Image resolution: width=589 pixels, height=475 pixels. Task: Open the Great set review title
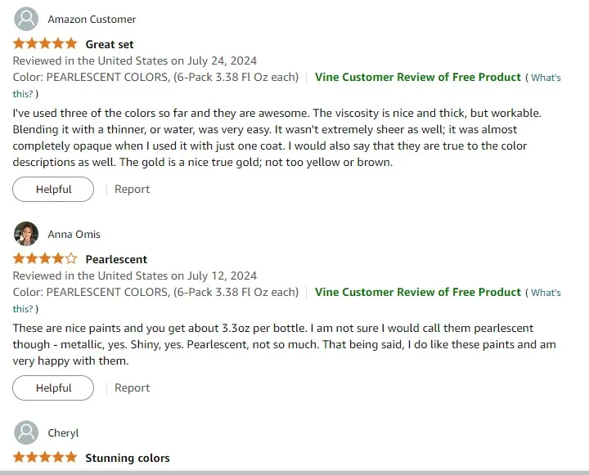pyautogui.click(x=110, y=44)
